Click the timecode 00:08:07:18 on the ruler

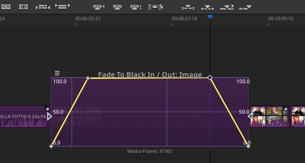[184, 19]
